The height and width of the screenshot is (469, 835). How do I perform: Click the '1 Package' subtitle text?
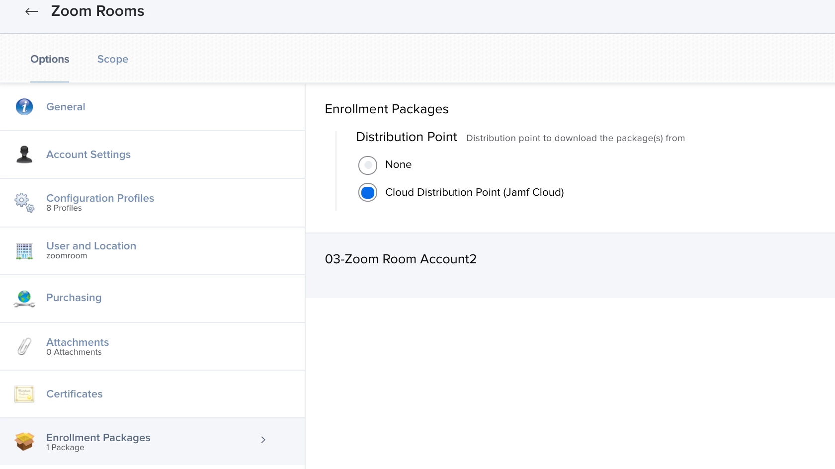pos(65,448)
